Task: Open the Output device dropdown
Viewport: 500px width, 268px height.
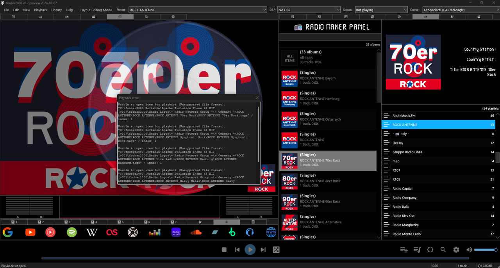Action: tap(460, 10)
